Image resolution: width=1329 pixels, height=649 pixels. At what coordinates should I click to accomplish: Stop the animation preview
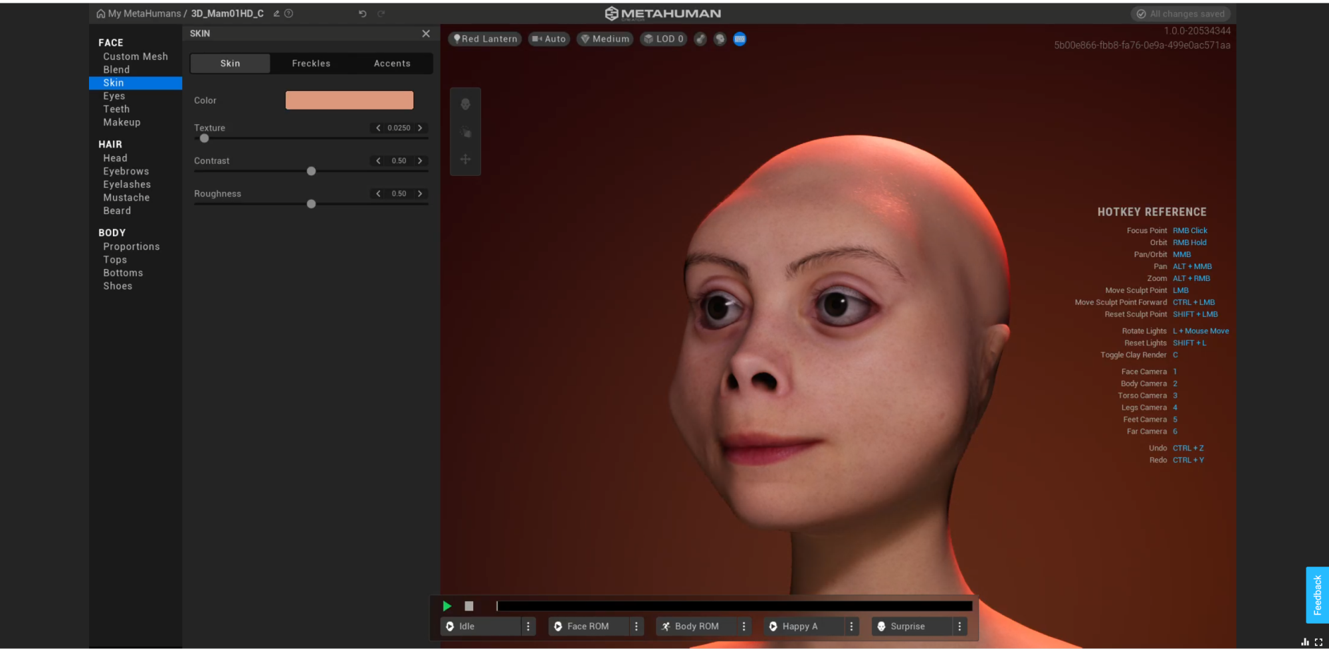coord(469,606)
